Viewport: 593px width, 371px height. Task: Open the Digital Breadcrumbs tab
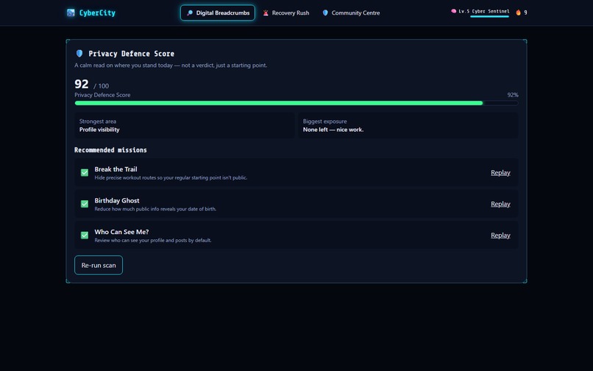tap(218, 13)
